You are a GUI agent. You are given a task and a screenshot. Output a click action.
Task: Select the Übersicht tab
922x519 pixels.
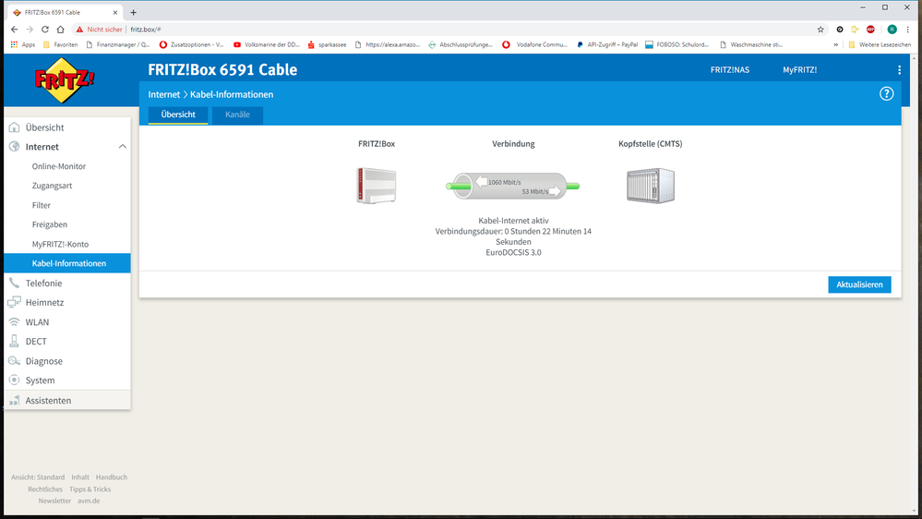pyautogui.click(x=178, y=115)
